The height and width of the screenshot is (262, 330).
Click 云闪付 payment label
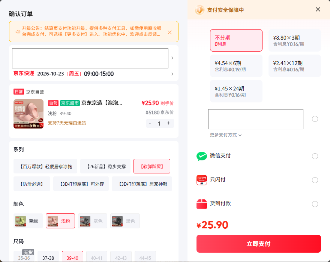[217, 179]
